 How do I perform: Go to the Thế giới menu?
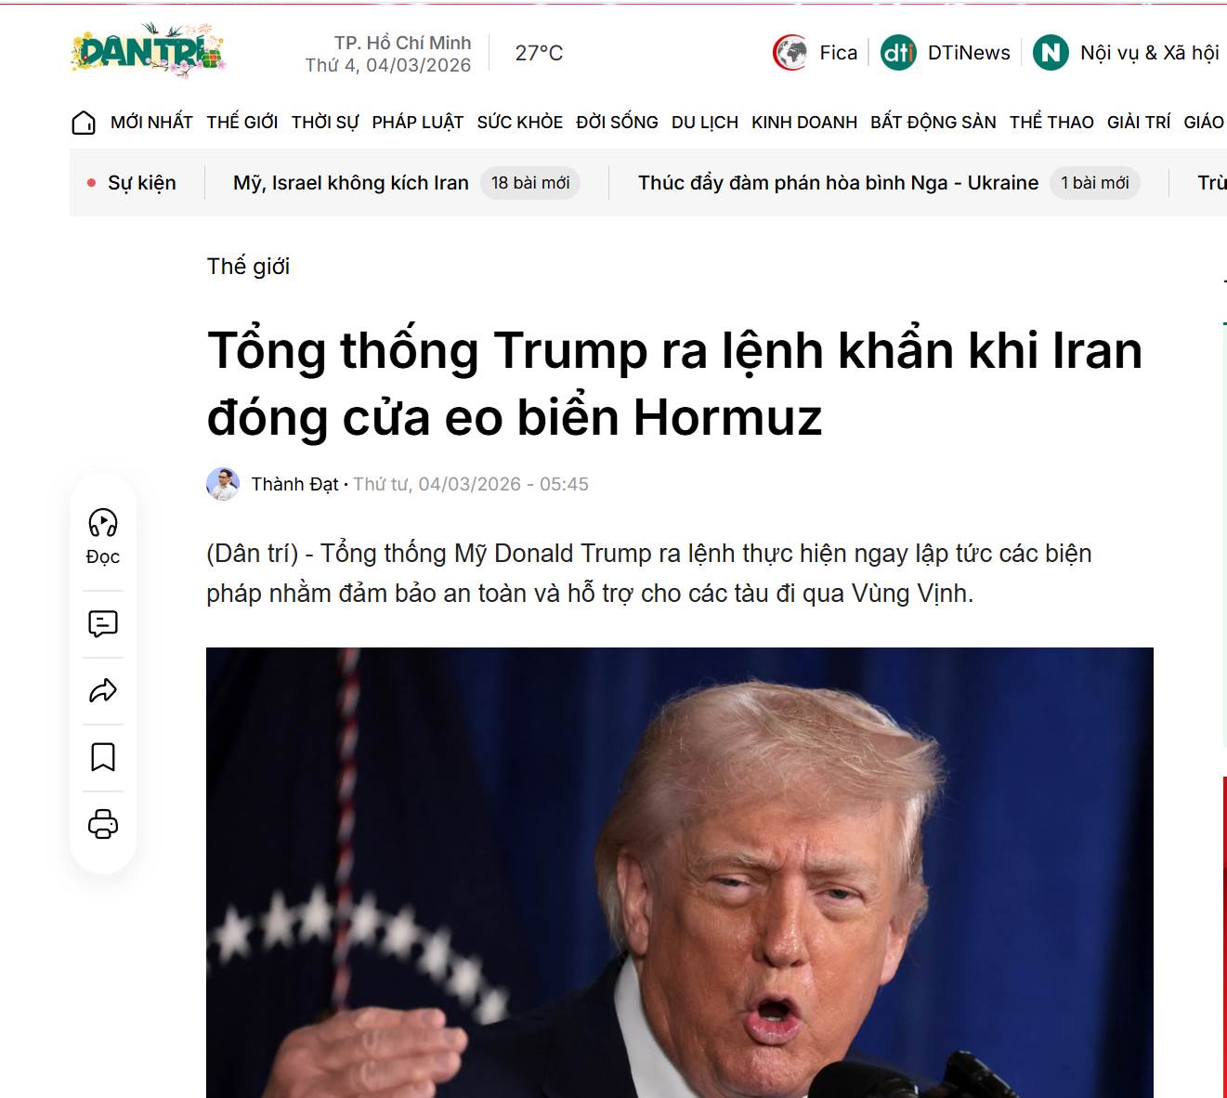(x=242, y=123)
